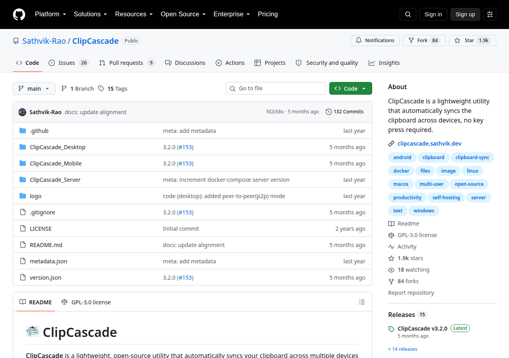The image size is (509, 358).
Task: Toggle Notifications for this repository
Action: click(x=375, y=41)
